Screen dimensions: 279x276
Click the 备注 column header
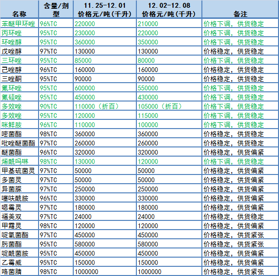coord(240,9)
